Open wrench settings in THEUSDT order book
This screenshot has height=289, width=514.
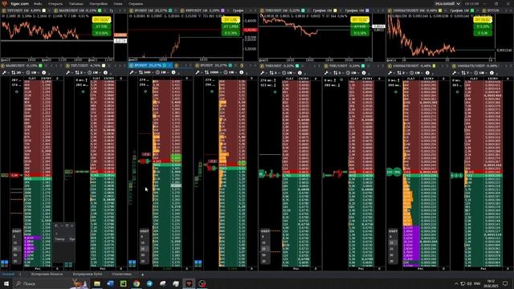coord(263,72)
